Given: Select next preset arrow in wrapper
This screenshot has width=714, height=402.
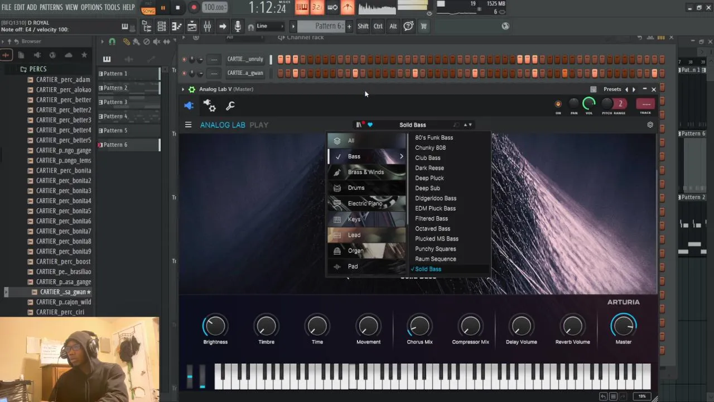Looking at the screenshot, I should [634, 89].
